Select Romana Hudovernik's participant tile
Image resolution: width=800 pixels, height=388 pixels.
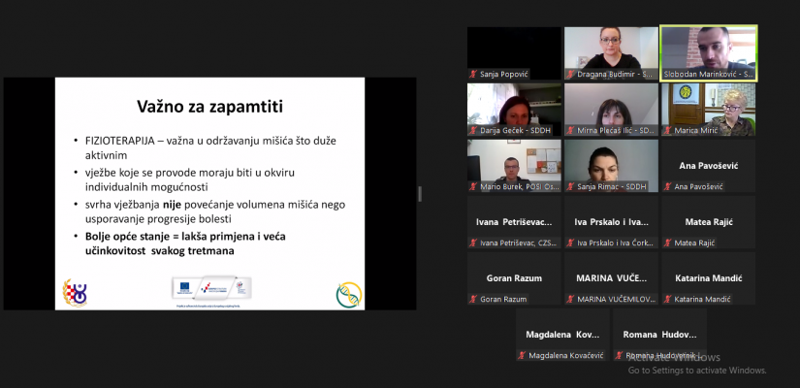659,335
